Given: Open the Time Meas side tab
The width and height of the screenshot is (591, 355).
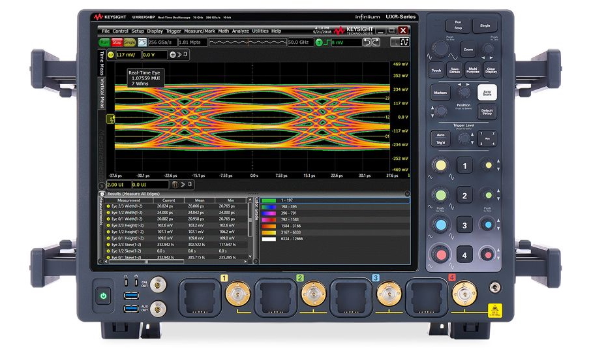Looking at the screenshot, I should (101, 63).
